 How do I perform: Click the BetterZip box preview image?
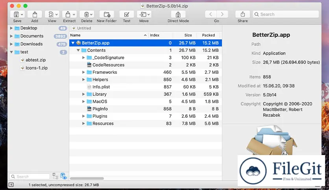coord(272,140)
